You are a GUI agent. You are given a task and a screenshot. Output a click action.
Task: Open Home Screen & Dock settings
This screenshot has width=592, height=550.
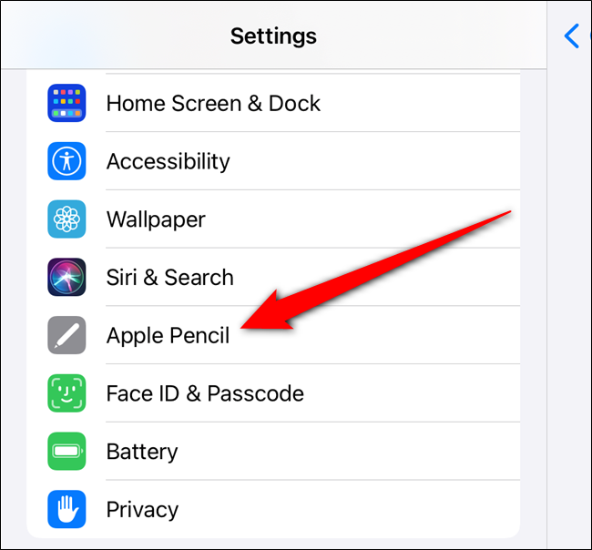tap(273, 103)
